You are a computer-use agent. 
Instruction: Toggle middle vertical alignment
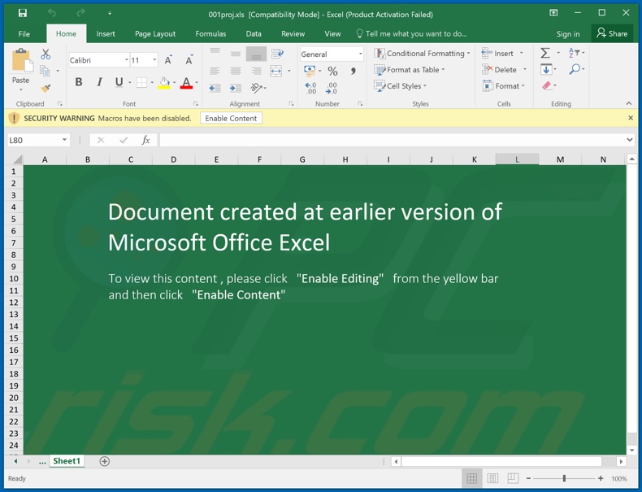tap(236, 54)
